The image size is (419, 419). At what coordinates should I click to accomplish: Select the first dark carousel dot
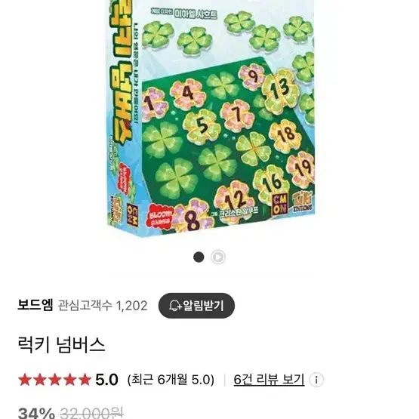pyautogui.click(x=199, y=257)
